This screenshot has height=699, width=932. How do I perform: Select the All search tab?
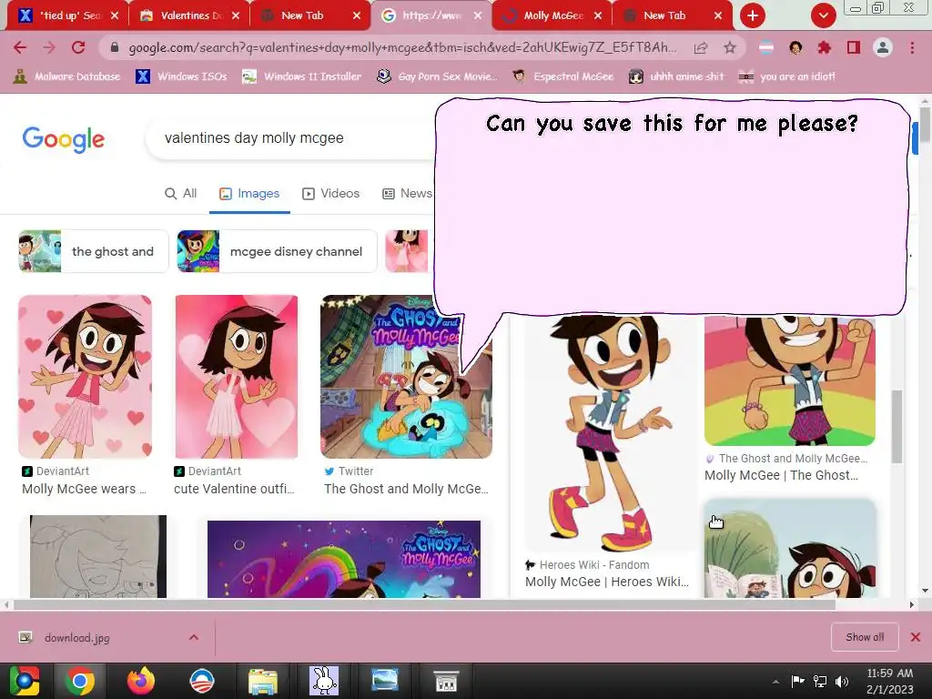point(181,194)
